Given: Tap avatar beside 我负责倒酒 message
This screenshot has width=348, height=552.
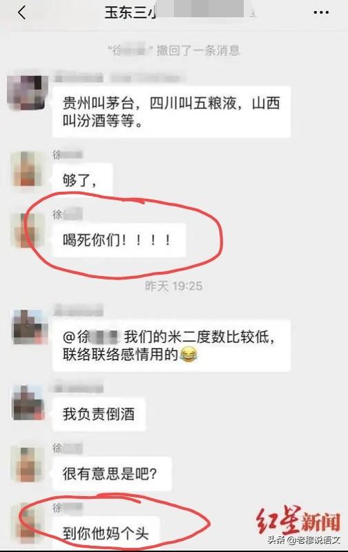Looking at the screenshot, I should [28, 403].
